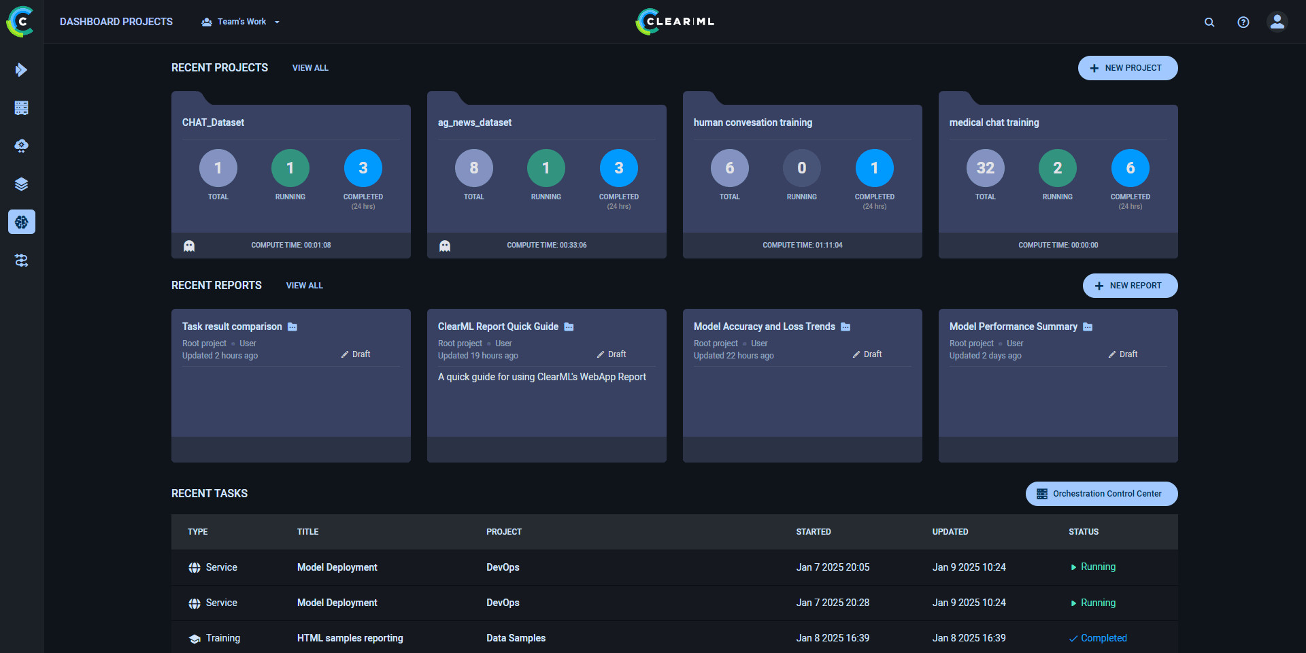View all recent reports
The width and height of the screenshot is (1306, 653).
[x=304, y=286]
